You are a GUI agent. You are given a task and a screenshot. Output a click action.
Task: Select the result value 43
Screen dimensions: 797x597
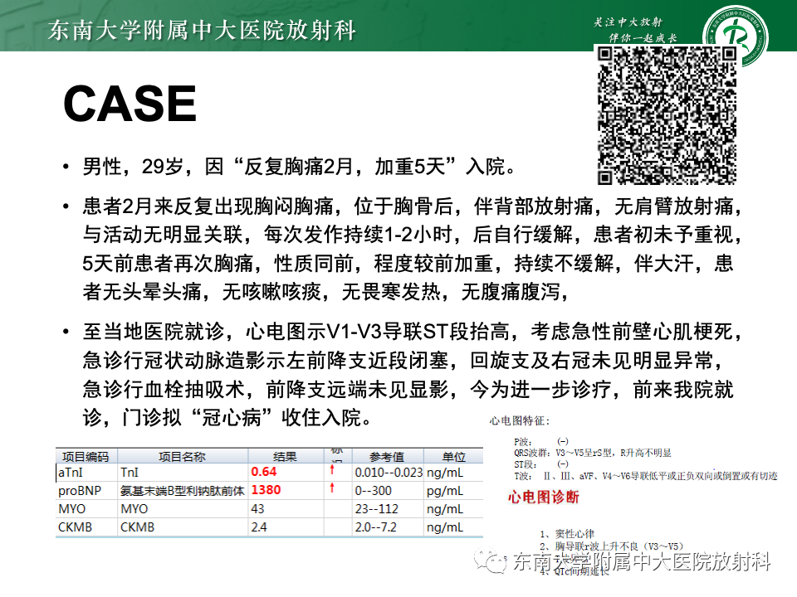pos(257,509)
